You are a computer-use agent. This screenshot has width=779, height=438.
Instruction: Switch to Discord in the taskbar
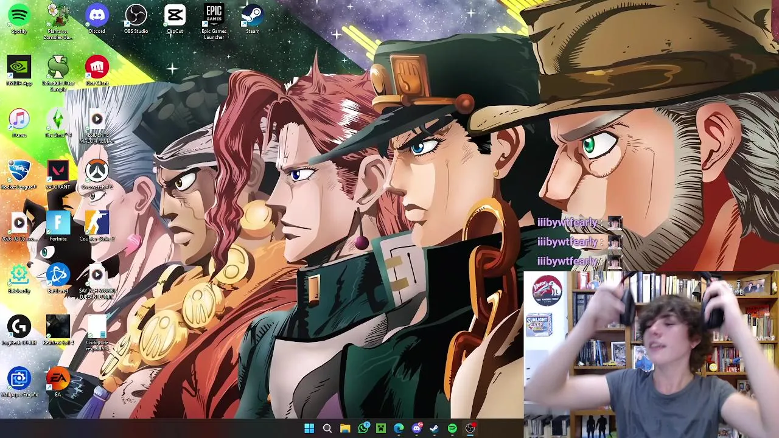pos(417,429)
